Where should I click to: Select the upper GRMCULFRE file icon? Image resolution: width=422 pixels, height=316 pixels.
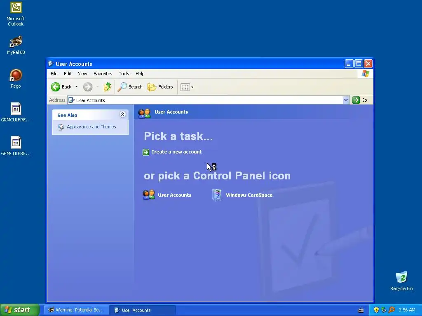(16, 109)
